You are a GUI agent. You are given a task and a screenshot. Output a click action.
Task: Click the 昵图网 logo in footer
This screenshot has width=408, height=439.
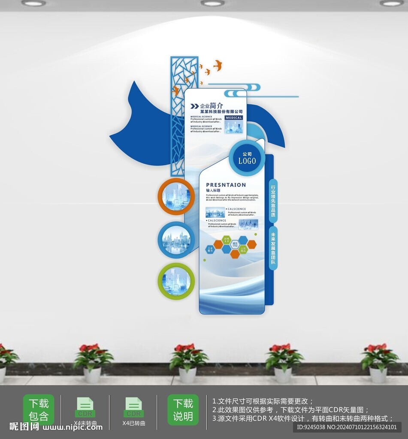click(x=24, y=427)
